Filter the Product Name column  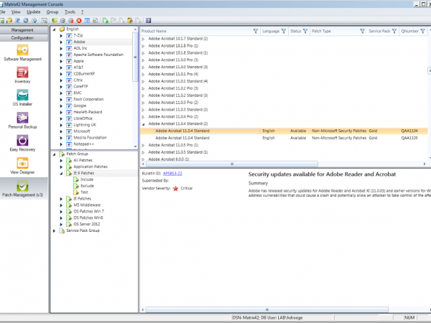click(255, 31)
